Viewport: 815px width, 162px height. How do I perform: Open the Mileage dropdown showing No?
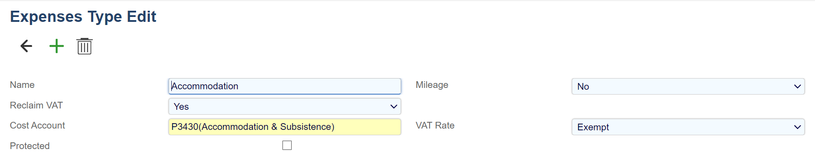click(x=688, y=87)
